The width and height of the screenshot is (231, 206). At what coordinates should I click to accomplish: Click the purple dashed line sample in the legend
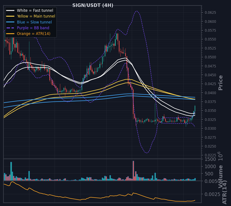click(x=10, y=28)
